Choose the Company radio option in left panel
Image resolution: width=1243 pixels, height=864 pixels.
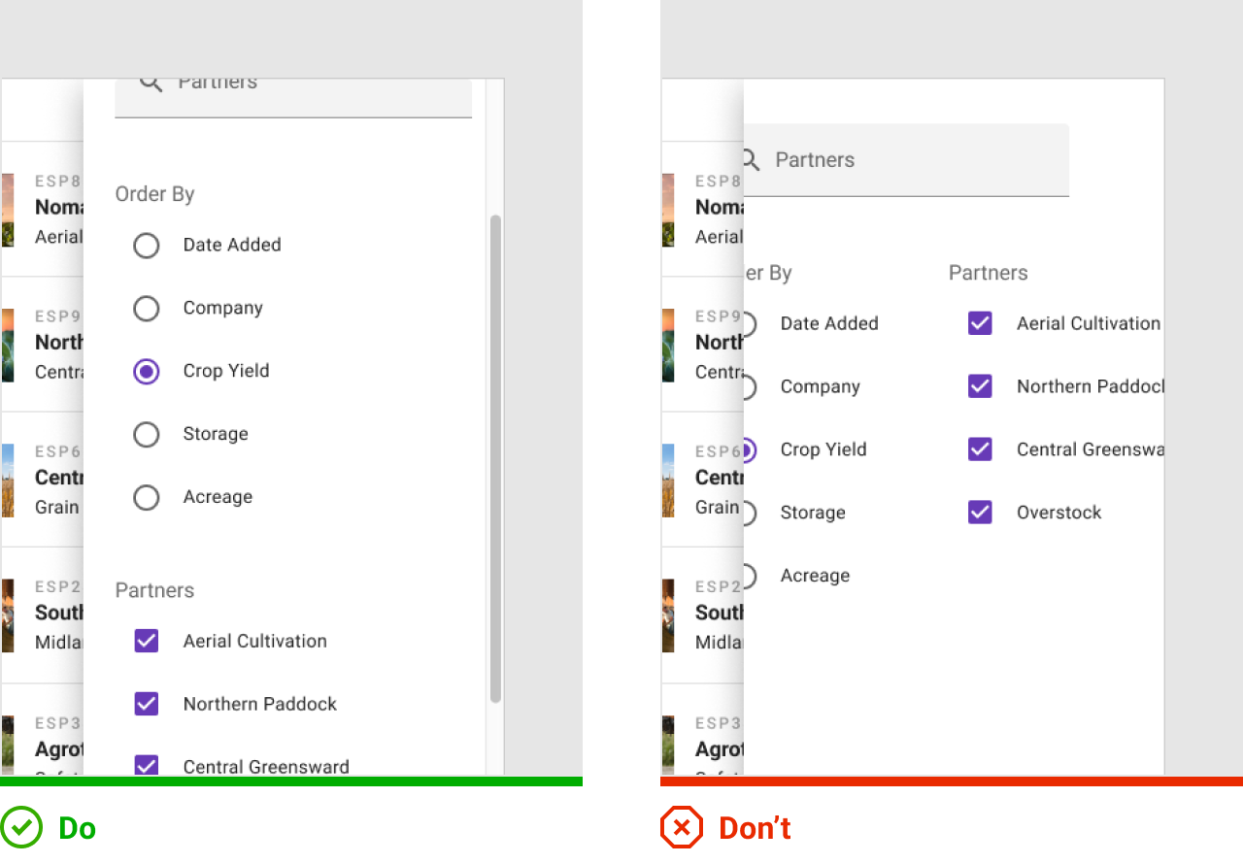(147, 309)
